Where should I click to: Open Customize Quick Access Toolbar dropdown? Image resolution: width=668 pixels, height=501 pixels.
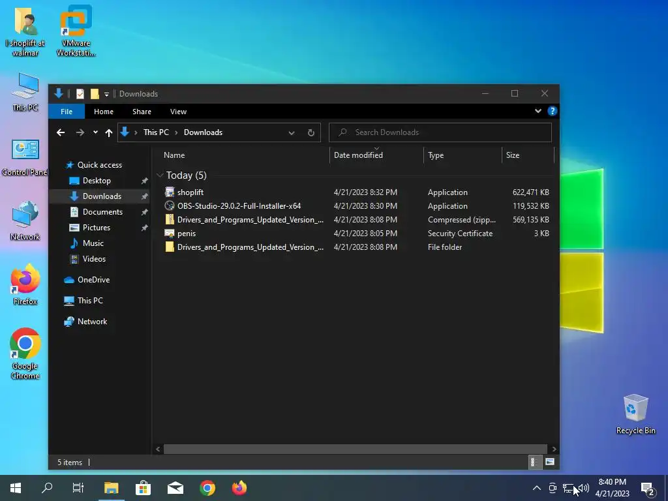(106, 94)
